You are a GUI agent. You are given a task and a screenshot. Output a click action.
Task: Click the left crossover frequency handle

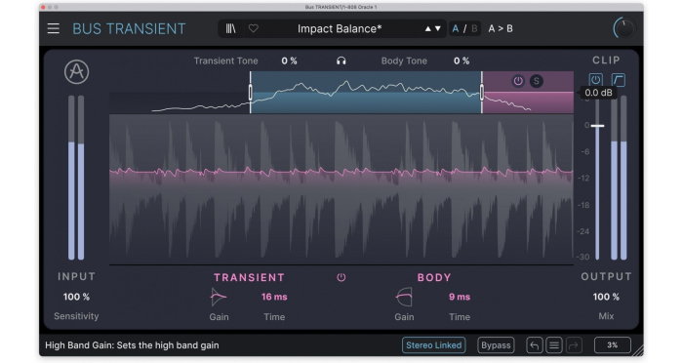tap(251, 93)
